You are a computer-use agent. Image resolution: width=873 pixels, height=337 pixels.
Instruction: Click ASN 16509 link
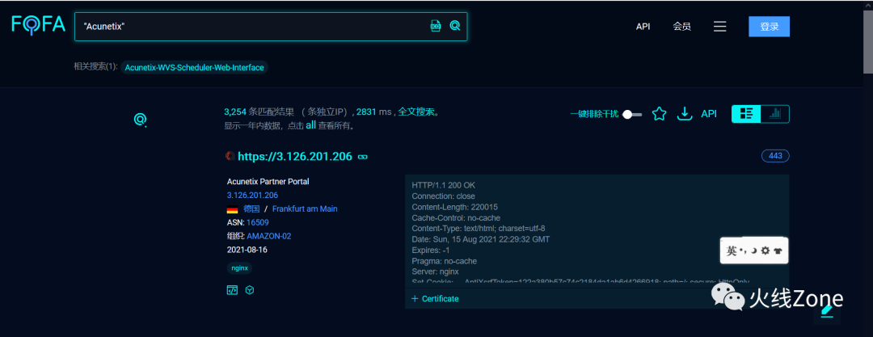pyautogui.click(x=258, y=222)
